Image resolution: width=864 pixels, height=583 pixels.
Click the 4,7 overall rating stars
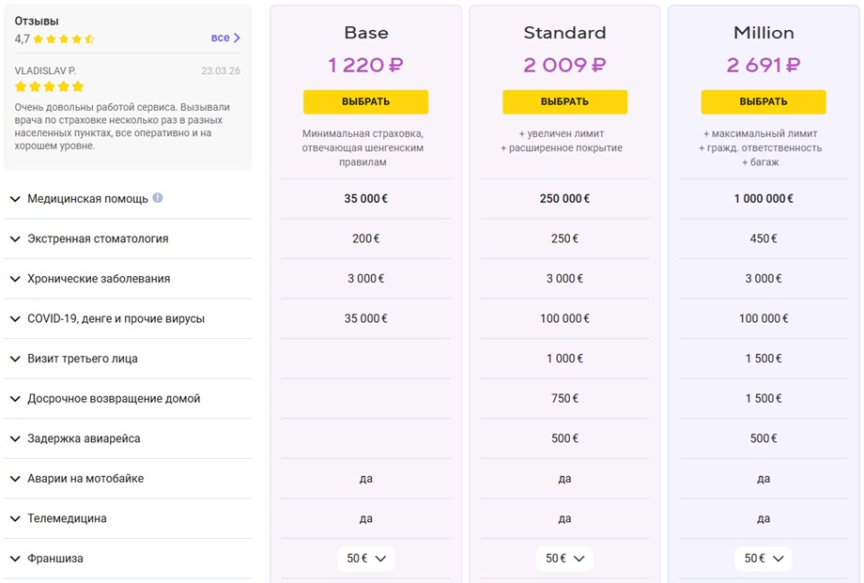[64, 39]
